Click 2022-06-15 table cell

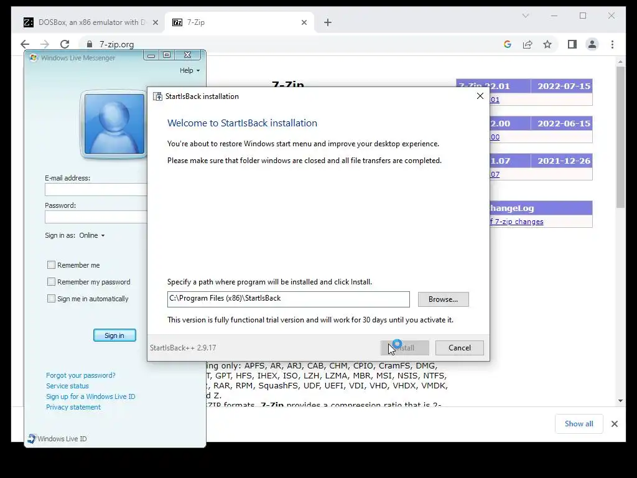562,124
